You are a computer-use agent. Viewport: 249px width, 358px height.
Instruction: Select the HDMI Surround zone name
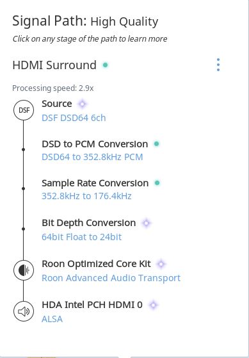(x=54, y=65)
